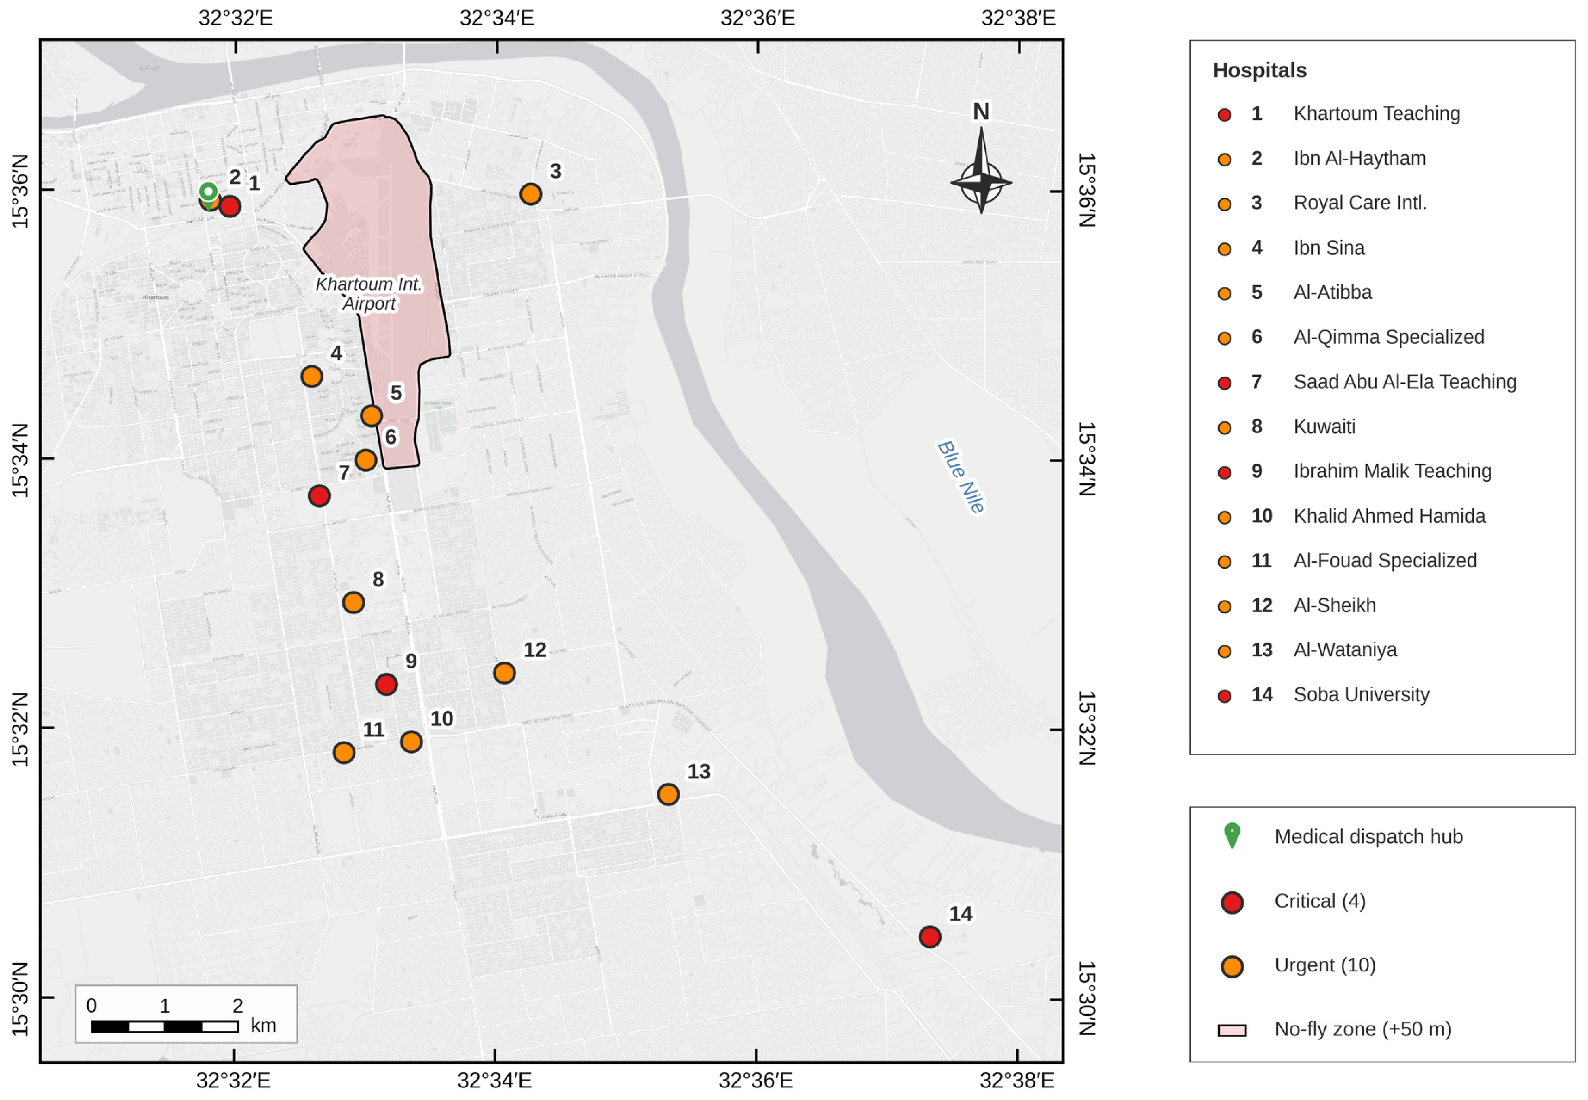
Task: Click Royal Care Intl. legend entry
Action: (x=1360, y=202)
